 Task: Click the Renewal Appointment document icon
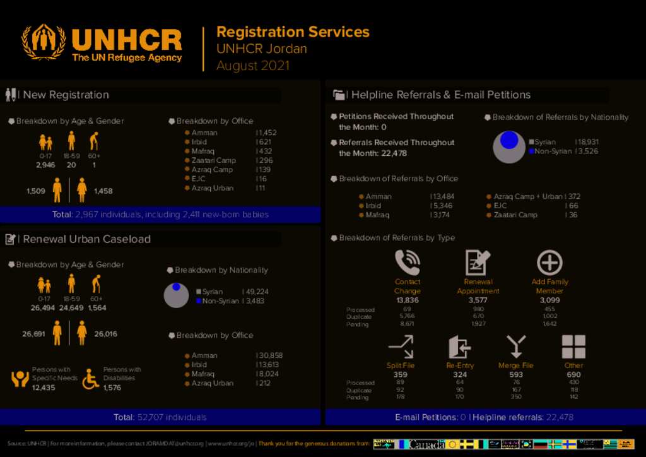point(478,263)
